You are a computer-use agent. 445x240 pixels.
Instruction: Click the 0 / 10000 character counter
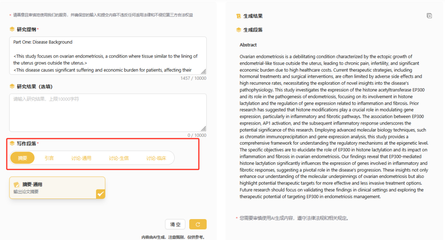[x=197, y=135]
